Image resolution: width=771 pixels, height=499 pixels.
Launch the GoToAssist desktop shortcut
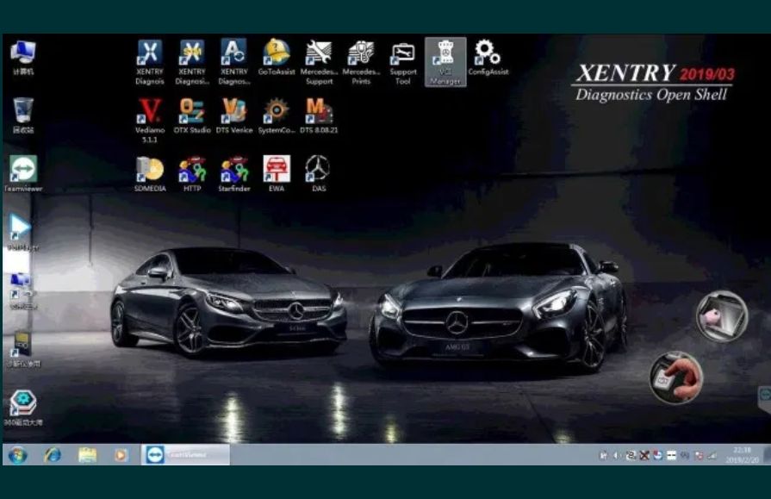click(x=277, y=57)
